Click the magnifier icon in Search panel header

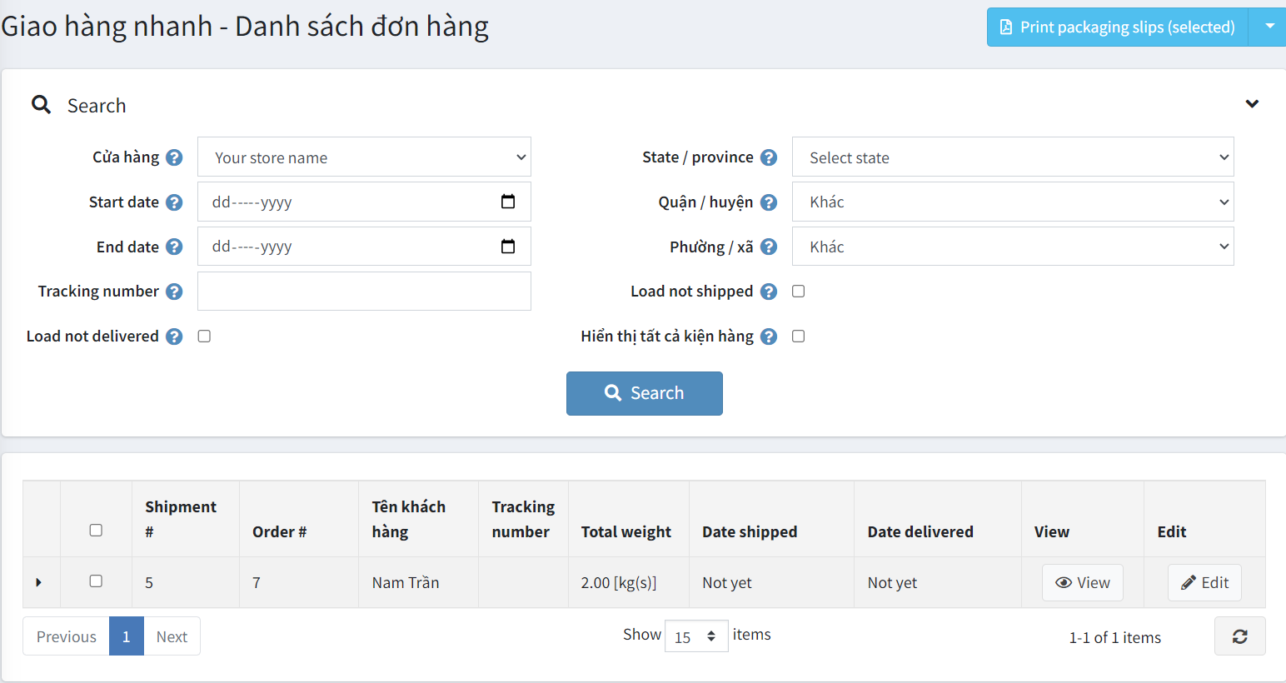point(41,105)
